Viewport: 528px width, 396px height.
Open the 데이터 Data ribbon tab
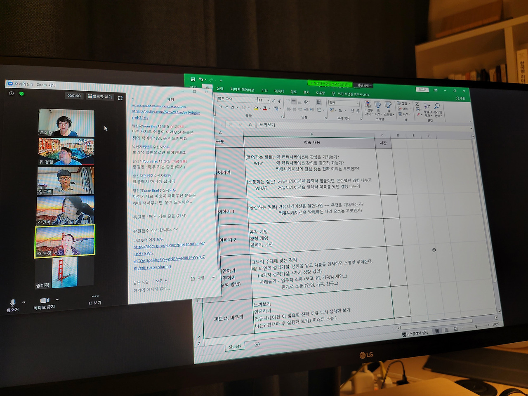pos(279,91)
